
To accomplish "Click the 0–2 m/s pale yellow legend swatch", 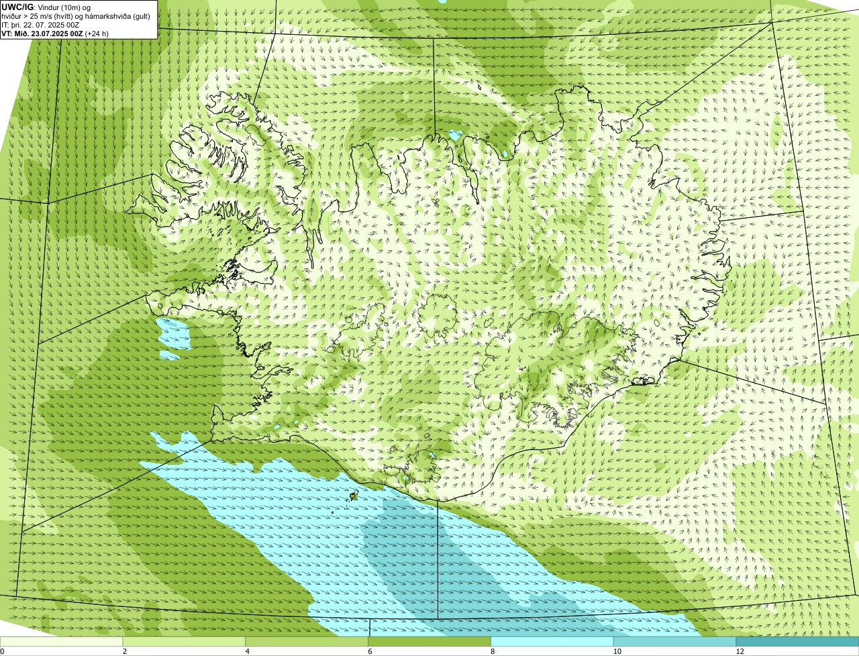I will coord(61,641).
